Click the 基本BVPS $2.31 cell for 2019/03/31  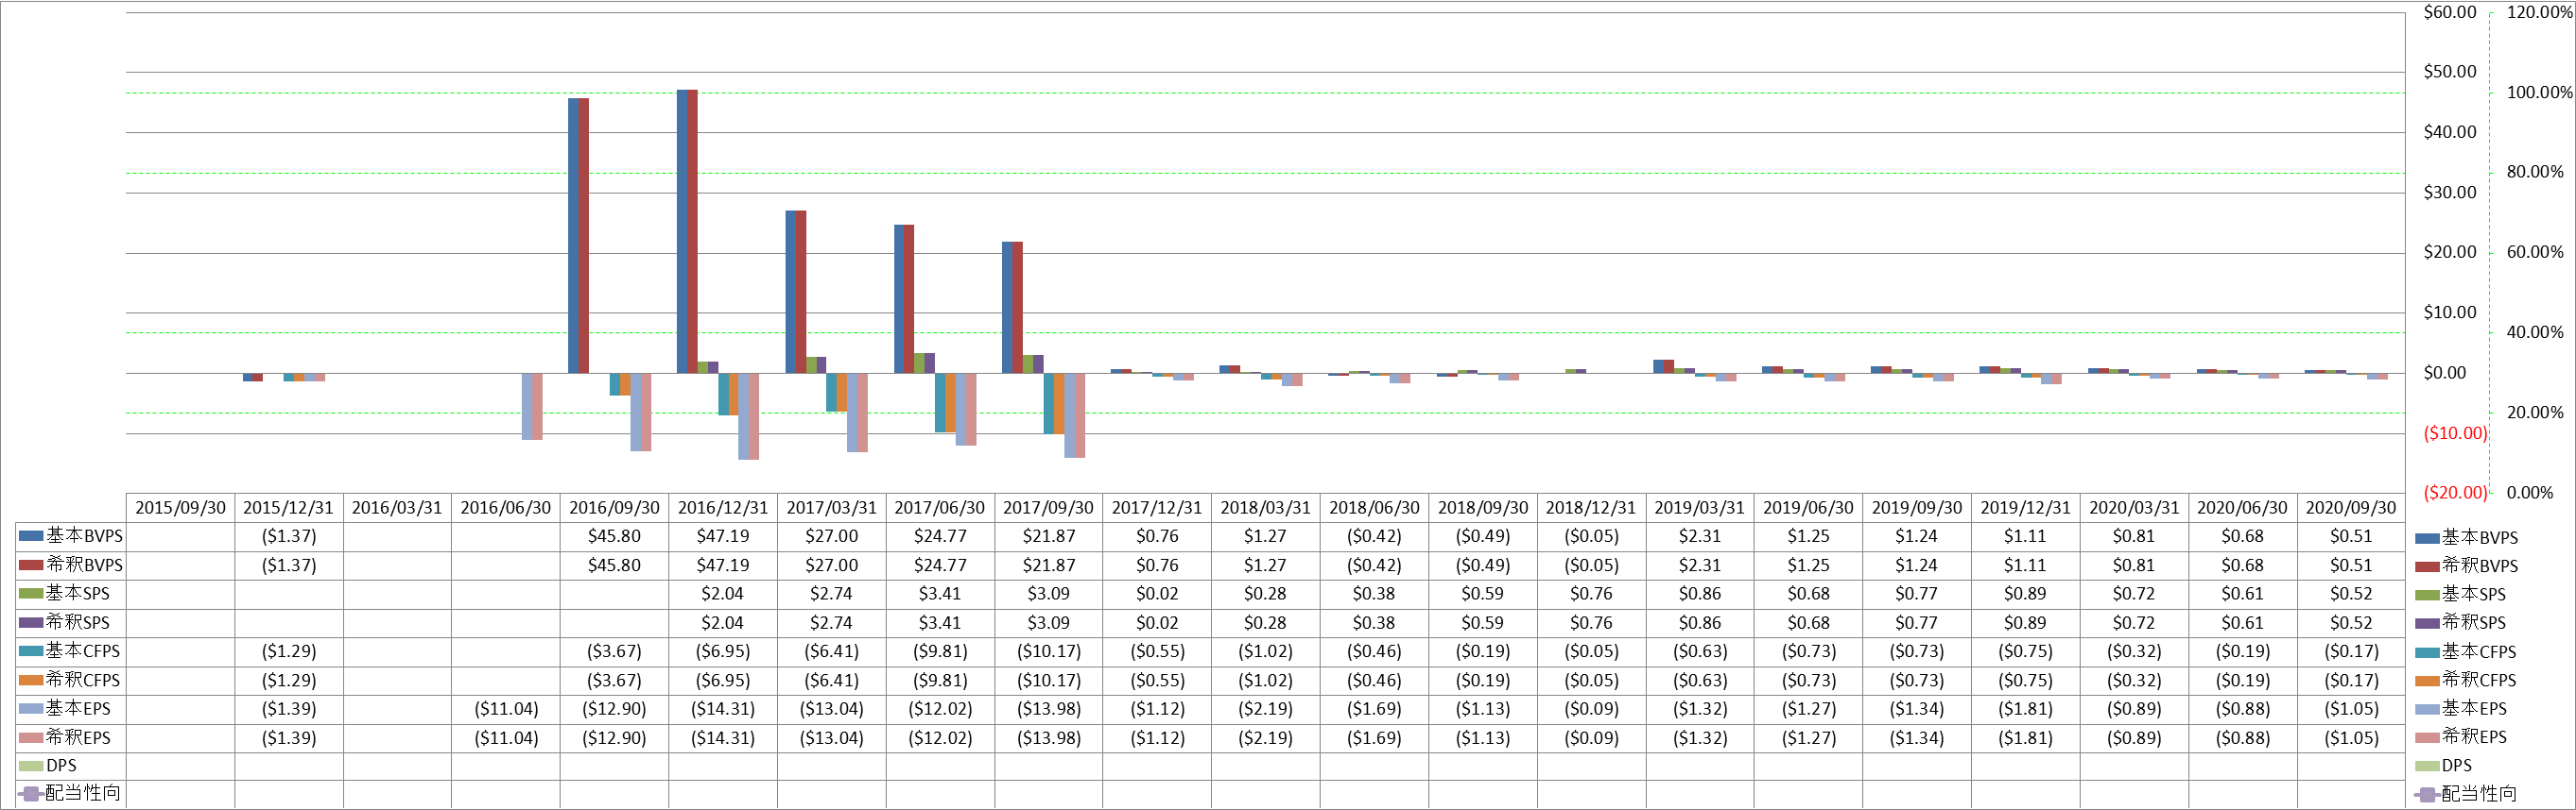point(1699,536)
